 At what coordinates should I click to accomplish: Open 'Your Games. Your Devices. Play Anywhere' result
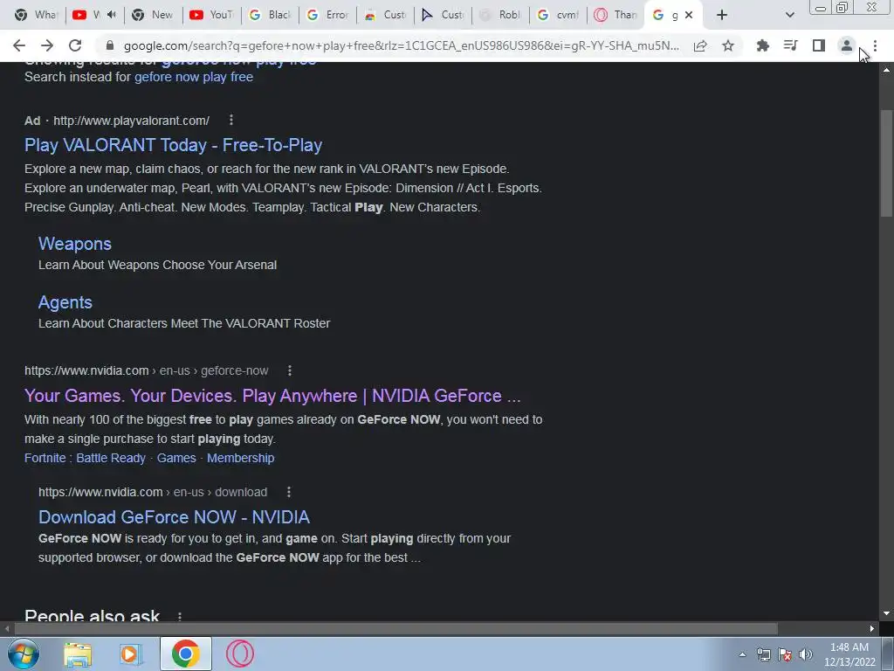tap(272, 396)
